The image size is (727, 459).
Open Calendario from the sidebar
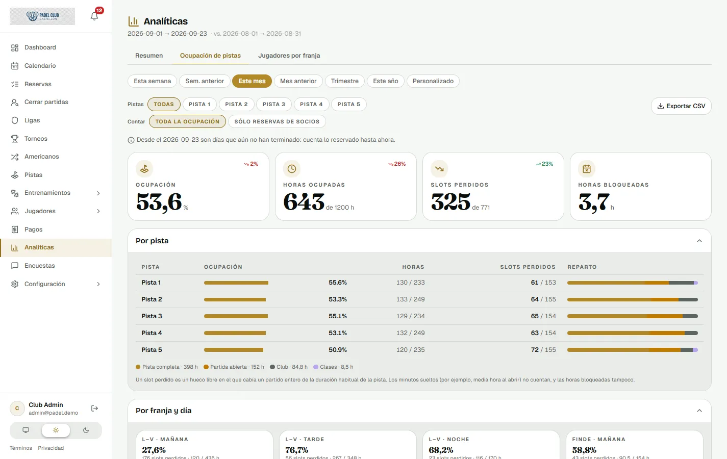tap(56, 66)
